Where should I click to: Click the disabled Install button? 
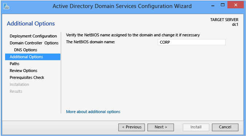[196, 127]
